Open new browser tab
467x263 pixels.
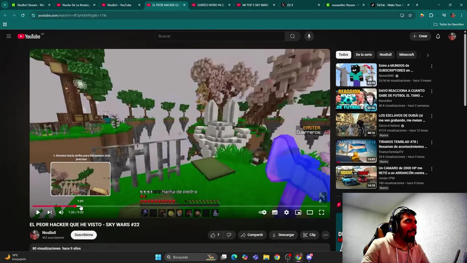(417, 5)
